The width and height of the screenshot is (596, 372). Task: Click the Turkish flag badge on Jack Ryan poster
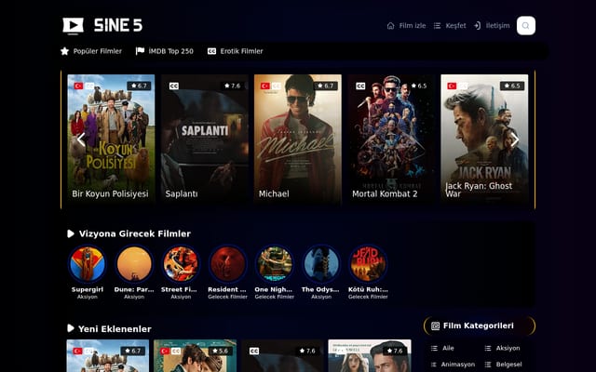click(452, 86)
